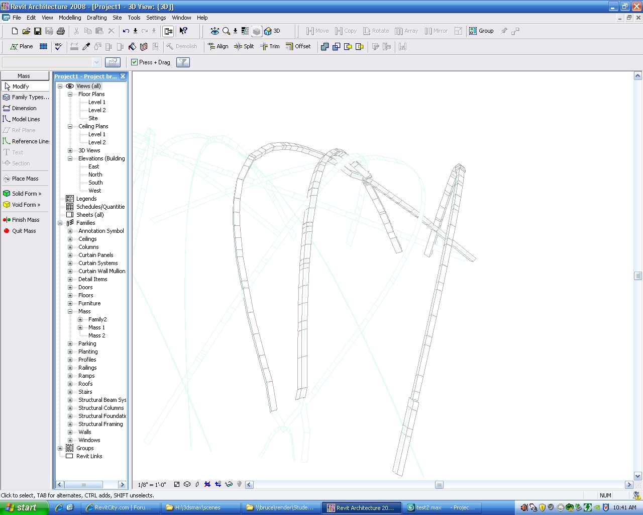Open the Settings menu
643x515 pixels.
tap(156, 18)
